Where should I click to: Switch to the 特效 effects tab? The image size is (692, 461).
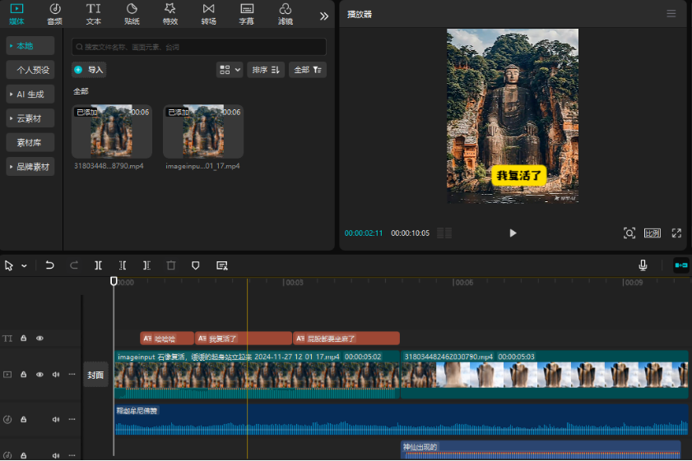170,14
